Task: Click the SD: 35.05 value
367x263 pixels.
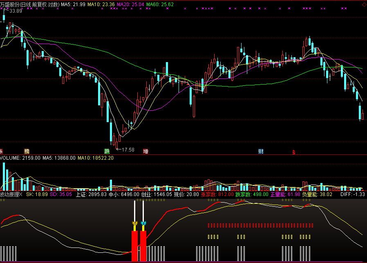Action: pos(61,194)
